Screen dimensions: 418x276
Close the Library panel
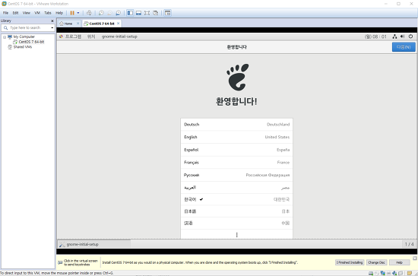(x=52, y=21)
